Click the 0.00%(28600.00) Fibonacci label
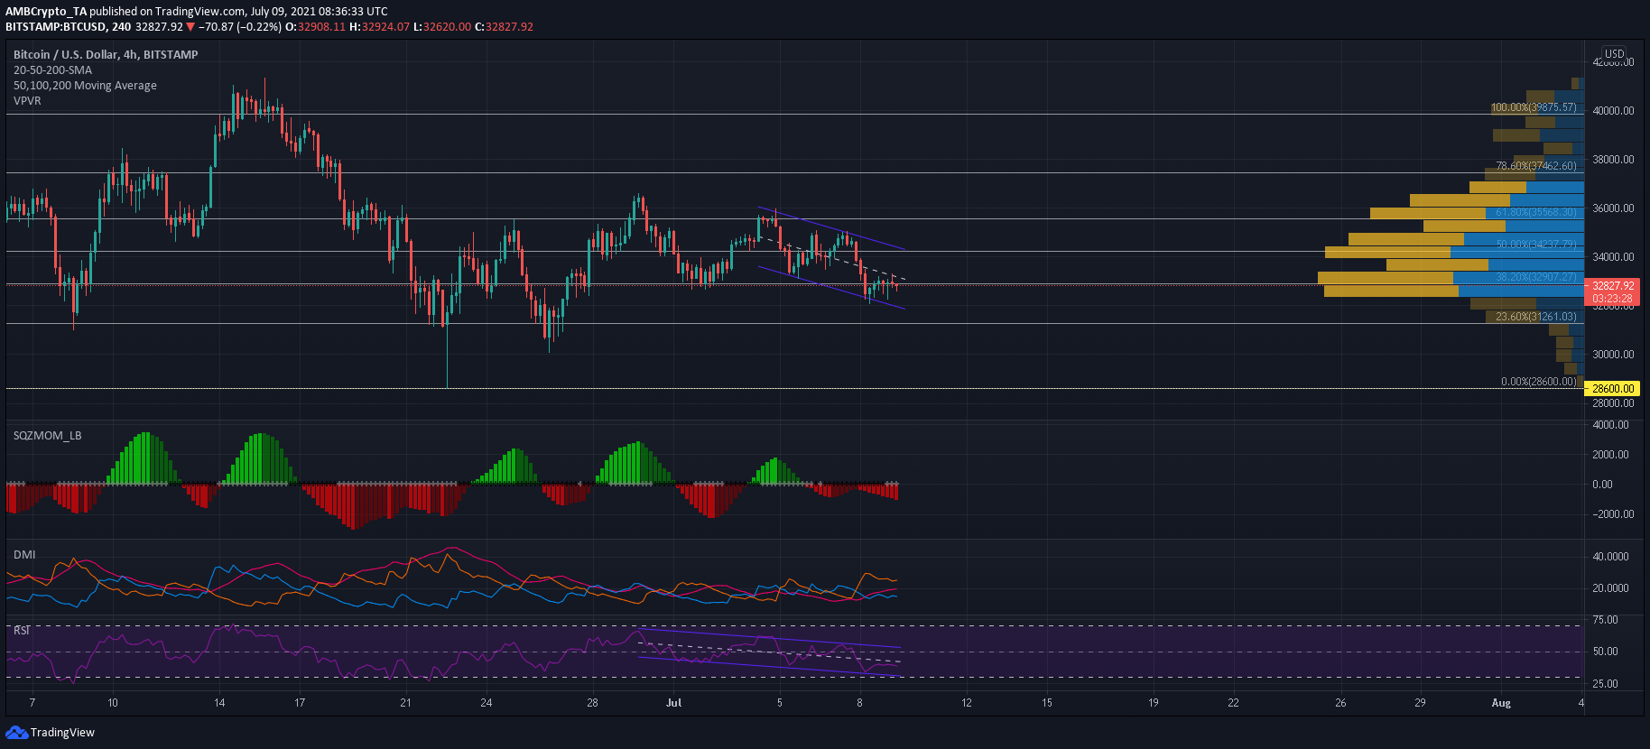The width and height of the screenshot is (1650, 749). point(1539,382)
